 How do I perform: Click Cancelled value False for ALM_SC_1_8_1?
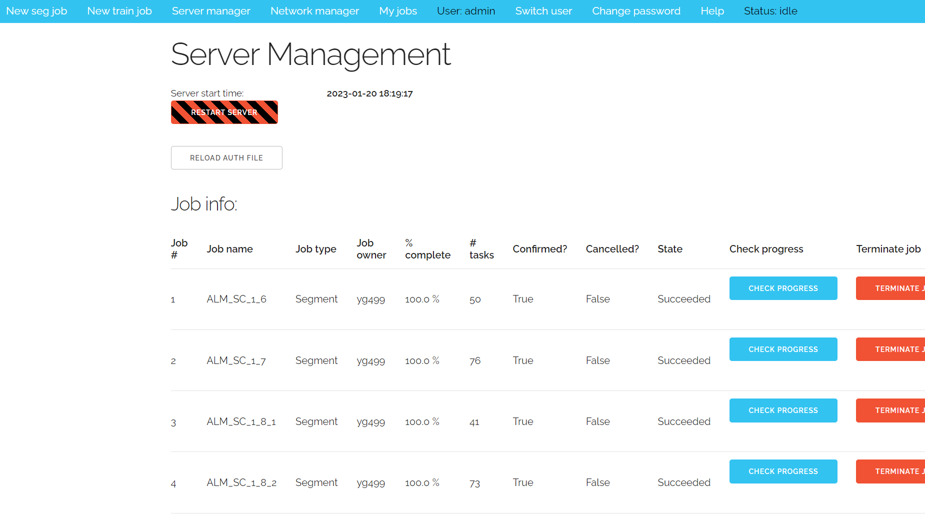597,421
